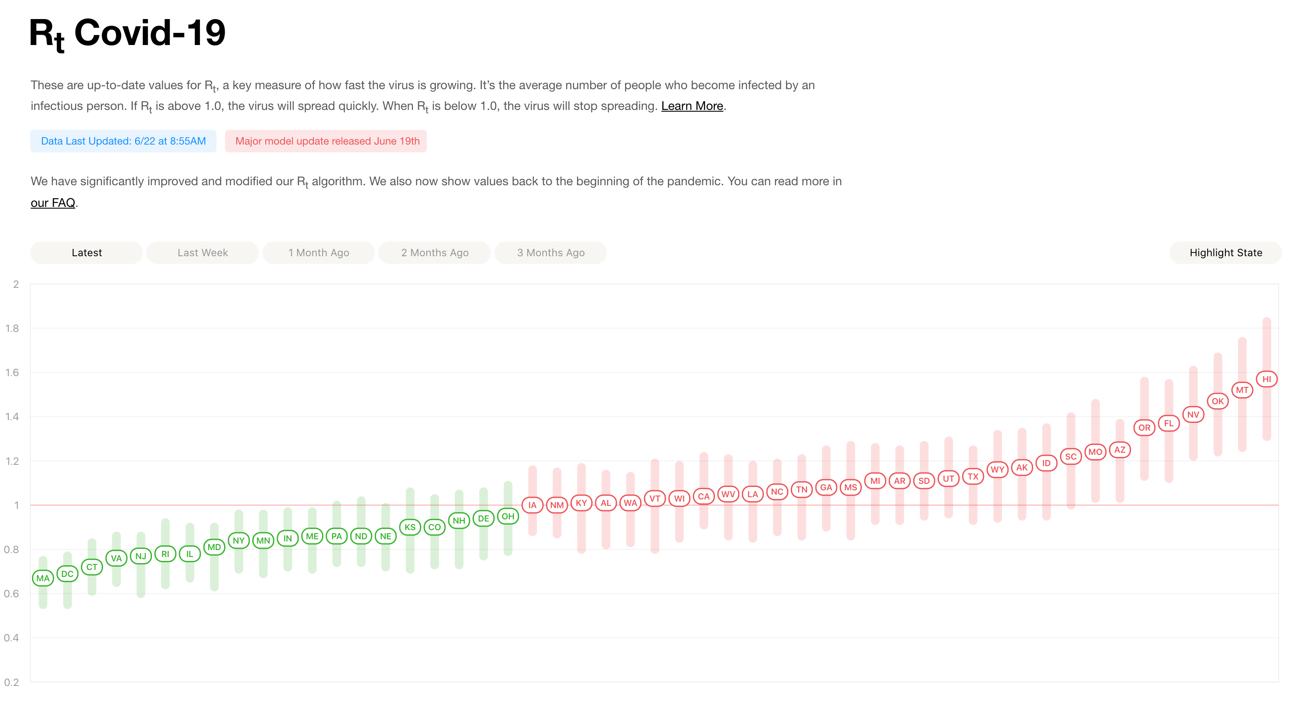
Task: Select the AZ state bubble
Action: [1120, 450]
